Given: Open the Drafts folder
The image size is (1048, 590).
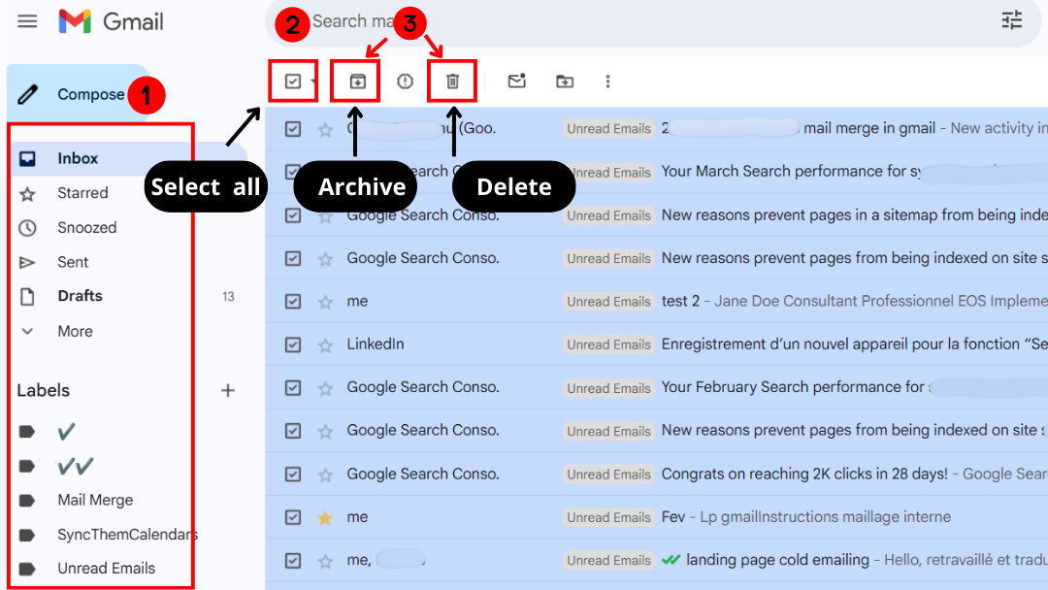Looking at the screenshot, I should tap(80, 296).
